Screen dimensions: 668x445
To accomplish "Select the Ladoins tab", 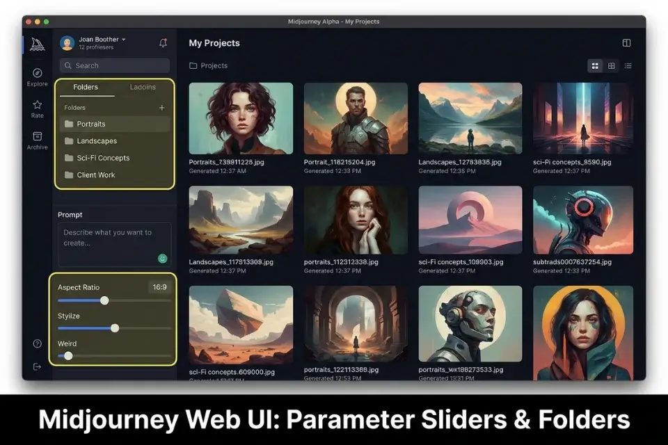I will (143, 87).
